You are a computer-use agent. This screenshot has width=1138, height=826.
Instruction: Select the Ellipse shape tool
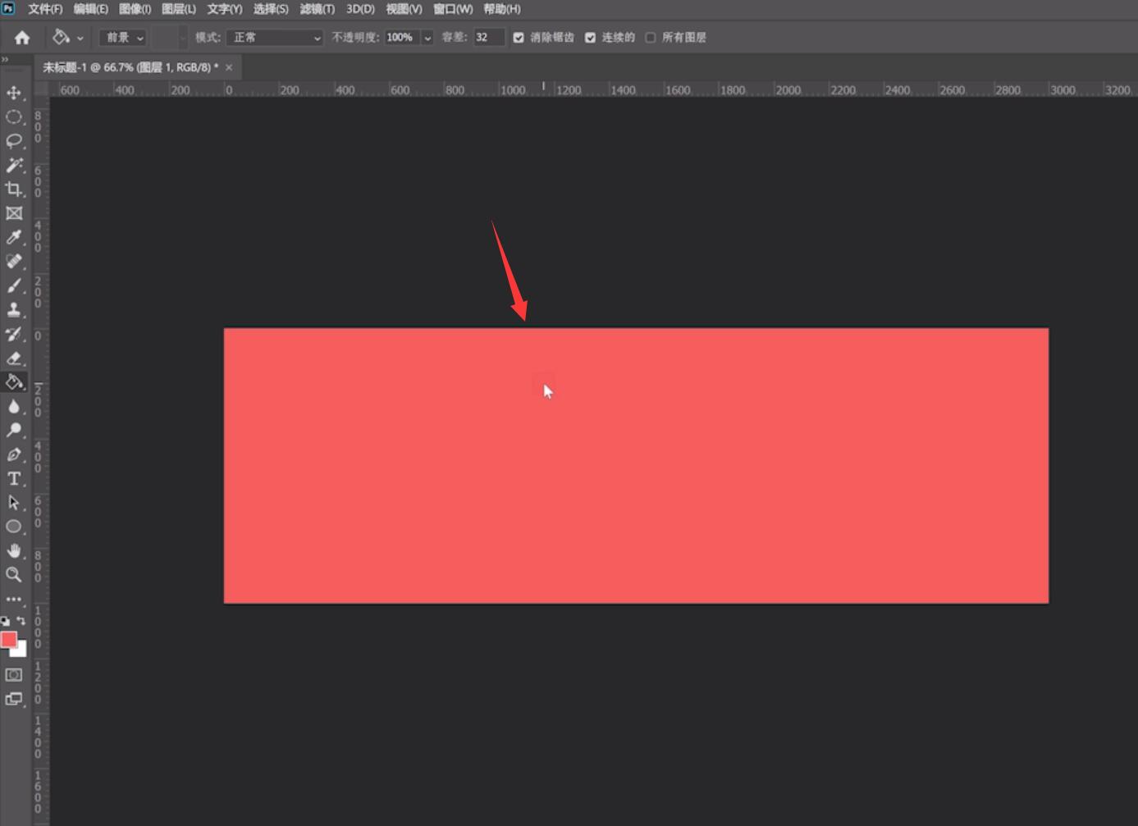14,527
